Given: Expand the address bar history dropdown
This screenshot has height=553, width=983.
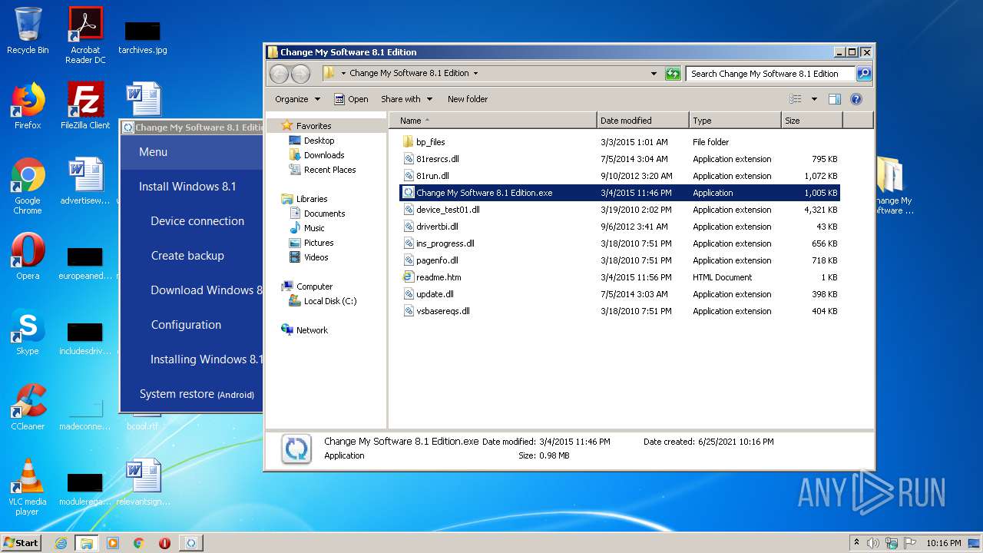Looking at the screenshot, I should (x=654, y=74).
